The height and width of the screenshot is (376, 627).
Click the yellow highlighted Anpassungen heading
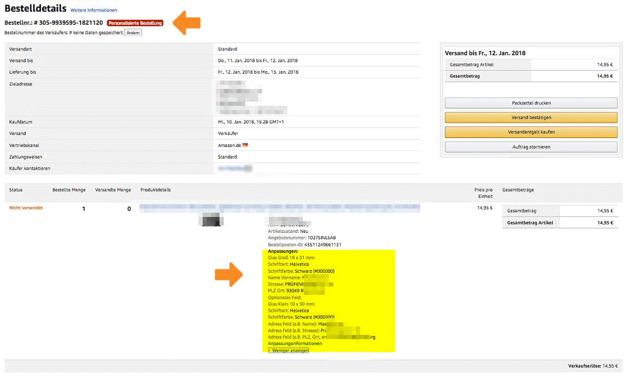(x=283, y=252)
